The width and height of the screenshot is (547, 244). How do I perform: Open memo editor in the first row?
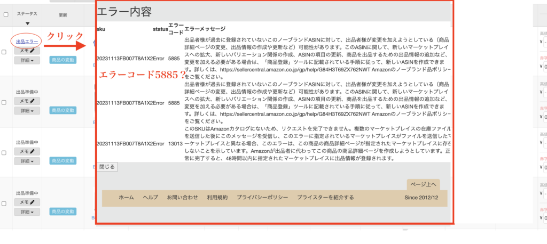click(x=27, y=51)
